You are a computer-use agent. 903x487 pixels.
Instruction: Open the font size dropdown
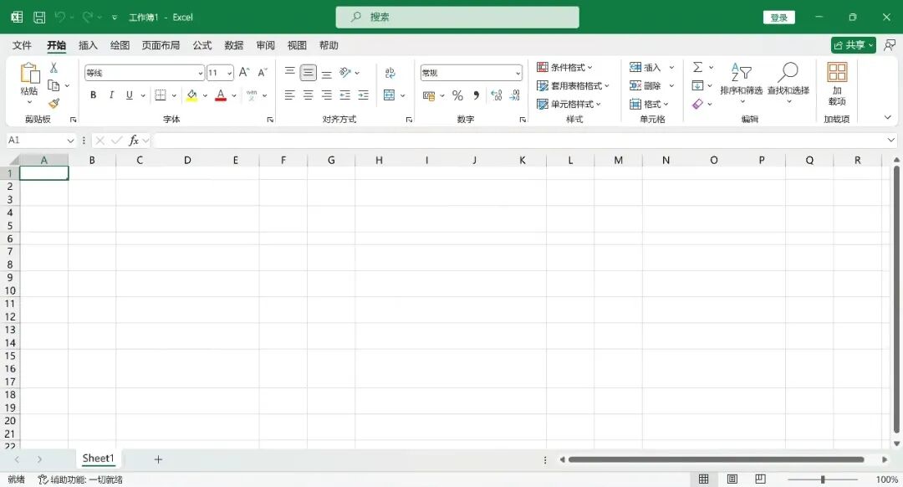[229, 73]
